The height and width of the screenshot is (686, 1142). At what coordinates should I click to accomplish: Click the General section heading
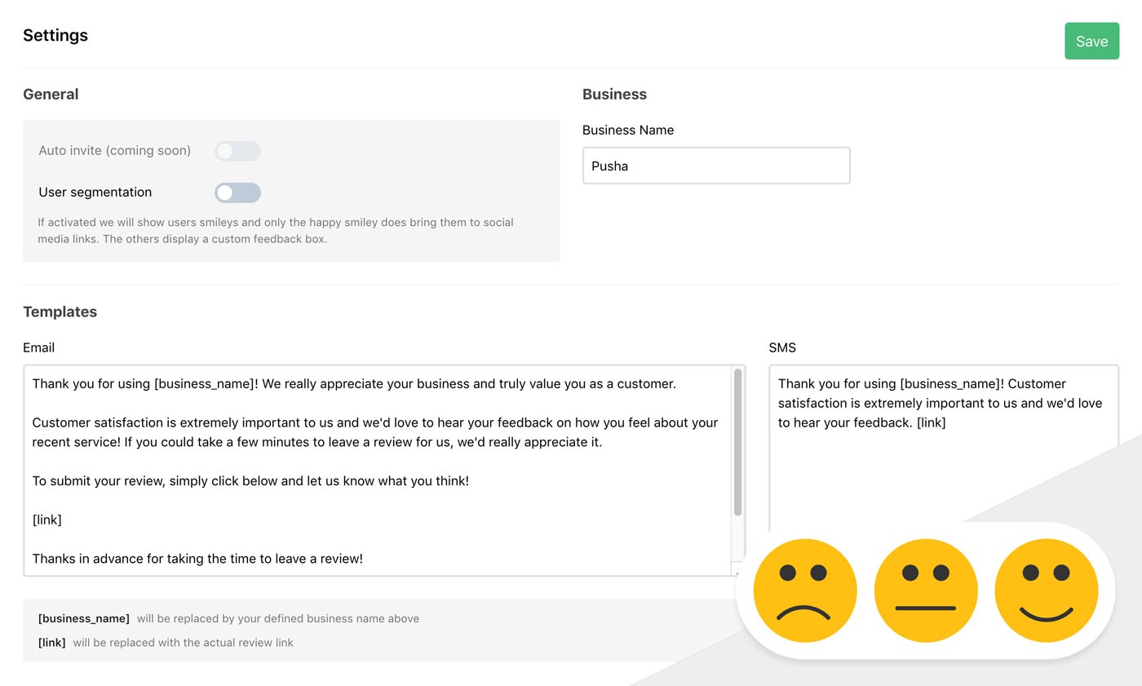pos(51,94)
